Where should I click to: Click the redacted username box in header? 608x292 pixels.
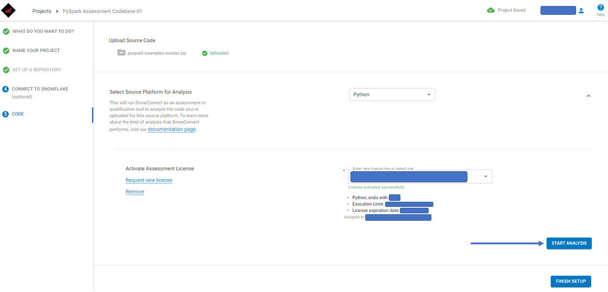(558, 11)
